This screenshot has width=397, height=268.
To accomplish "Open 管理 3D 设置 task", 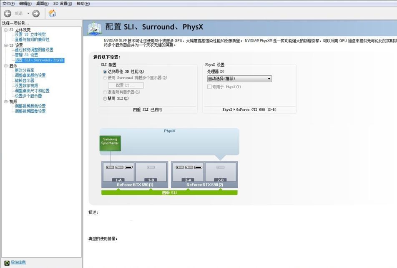I will (x=26, y=55).
